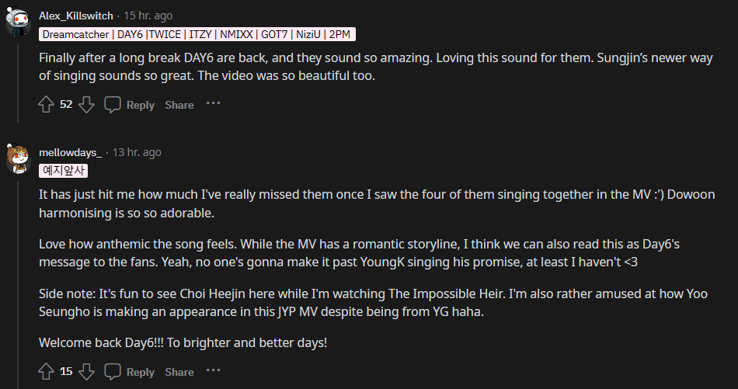Open mellowdays_ avatar profile picture
This screenshot has height=389, width=738.
click(19, 158)
